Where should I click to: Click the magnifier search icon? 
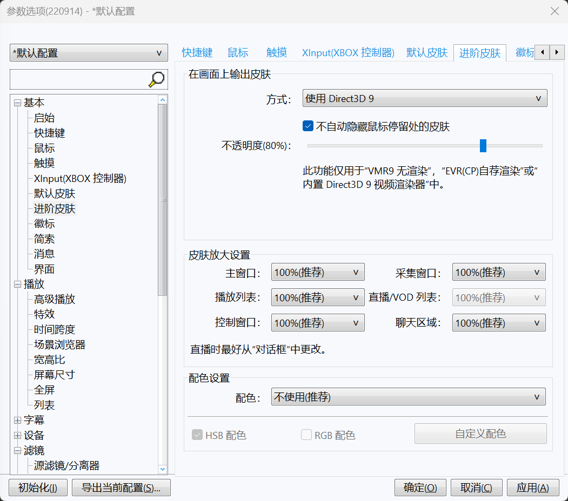click(x=156, y=79)
